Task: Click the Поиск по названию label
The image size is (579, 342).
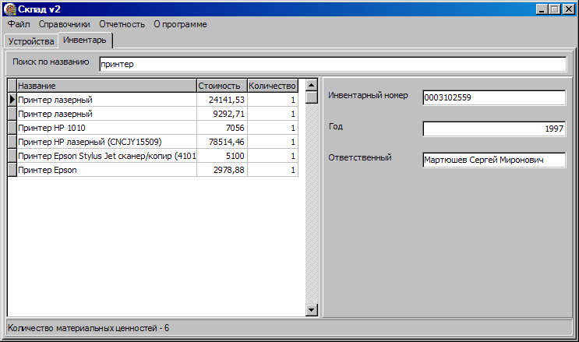Action: coord(51,62)
